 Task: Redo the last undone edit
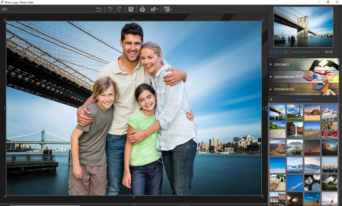pos(119,9)
